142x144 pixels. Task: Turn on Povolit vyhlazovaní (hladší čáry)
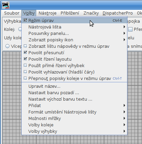pos(74,72)
